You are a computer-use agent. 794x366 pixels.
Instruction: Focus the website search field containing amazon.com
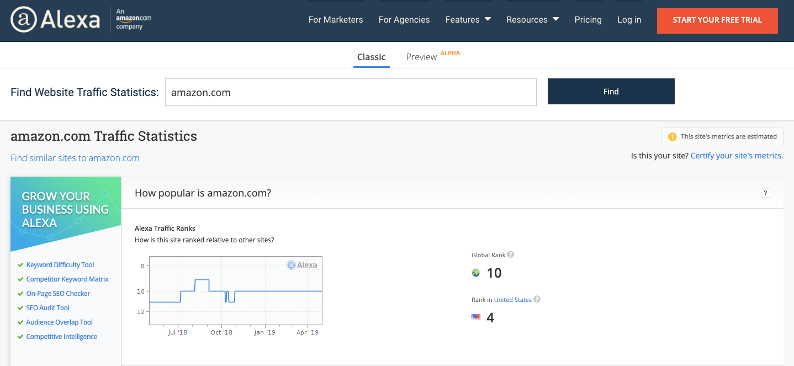point(351,92)
